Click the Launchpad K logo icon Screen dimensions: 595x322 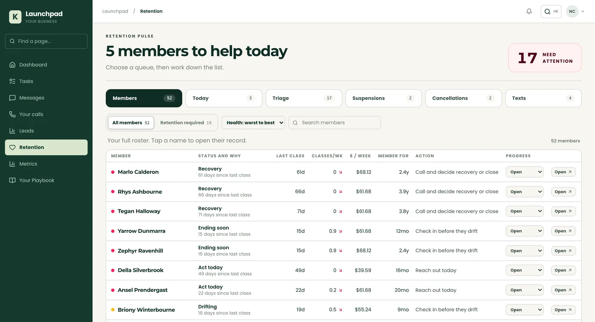click(x=15, y=17)
